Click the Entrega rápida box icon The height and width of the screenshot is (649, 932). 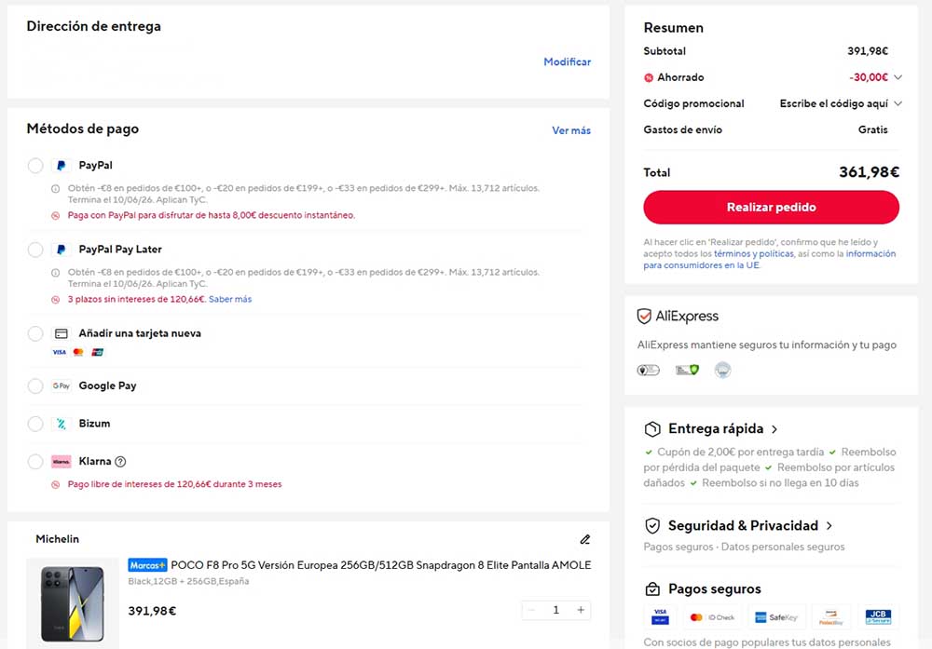[x=652, y=428]
